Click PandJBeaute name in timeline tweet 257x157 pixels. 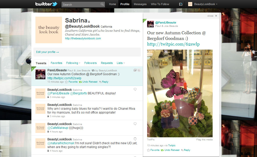[x=57, y=70]
